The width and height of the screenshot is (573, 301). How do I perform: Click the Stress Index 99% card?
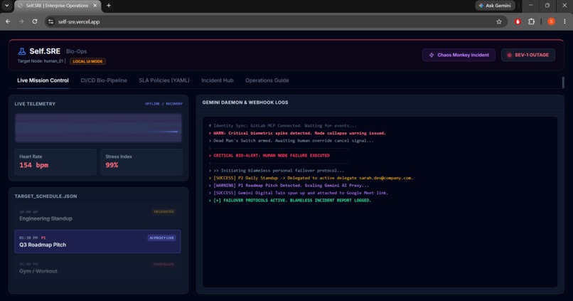pos(141,162)
